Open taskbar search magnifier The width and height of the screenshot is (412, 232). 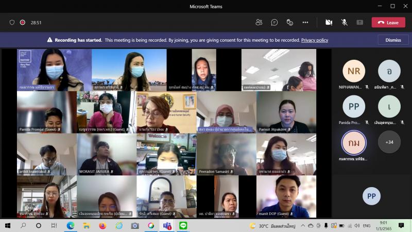pos(23,225)
